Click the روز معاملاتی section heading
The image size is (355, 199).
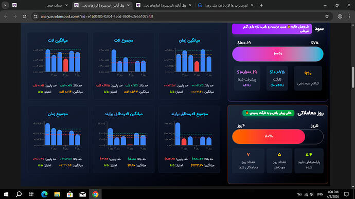pyautogui.click(x=310, y=113)
